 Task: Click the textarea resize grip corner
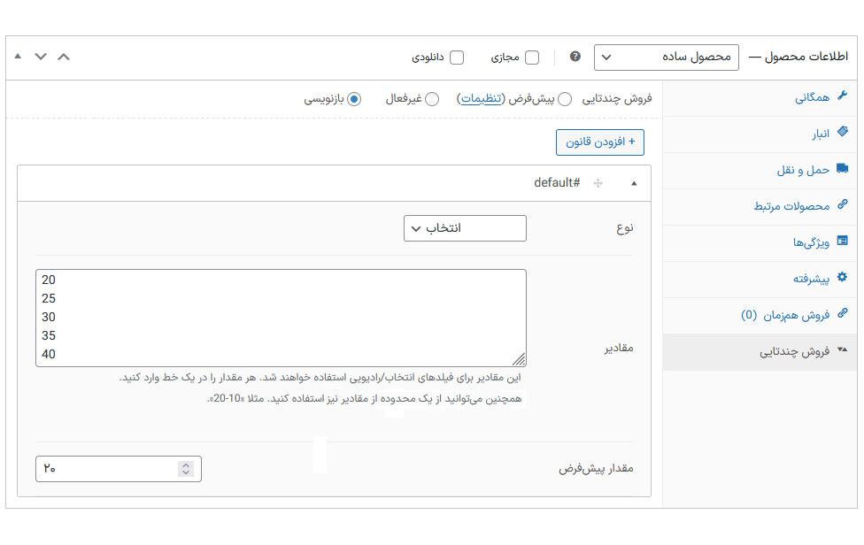[519, 359]
